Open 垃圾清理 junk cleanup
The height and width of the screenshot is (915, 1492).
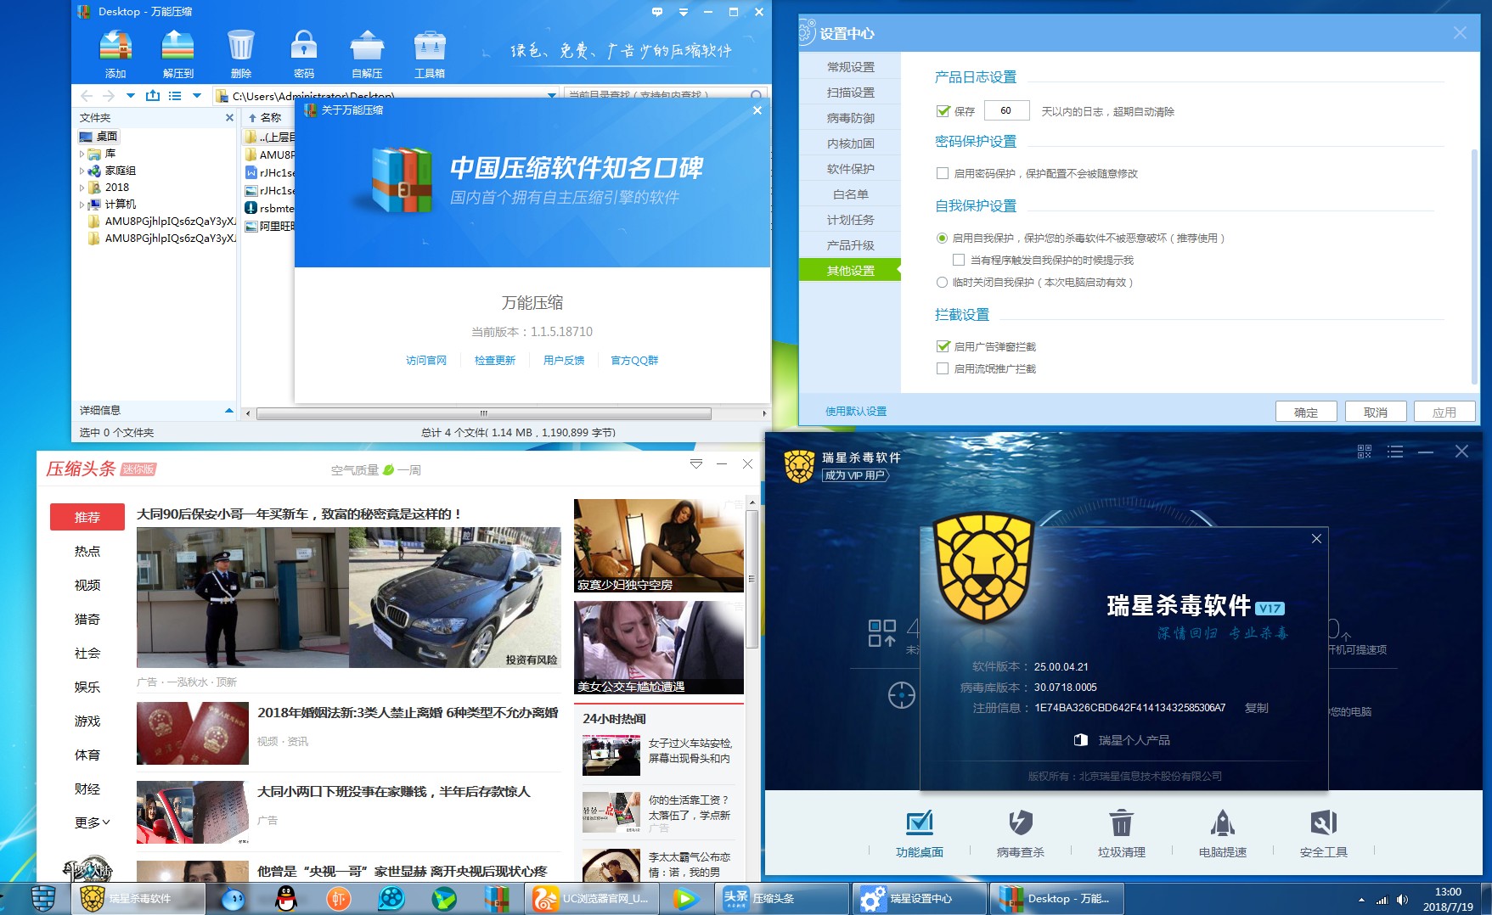pyautogui.click(x=1122, y=834)
